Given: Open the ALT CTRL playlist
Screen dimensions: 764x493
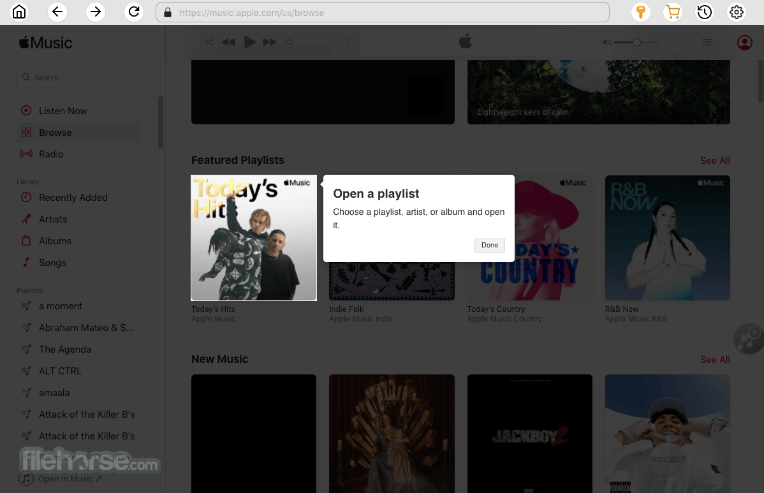Looking at the screenshot, I should coord(78,371).
